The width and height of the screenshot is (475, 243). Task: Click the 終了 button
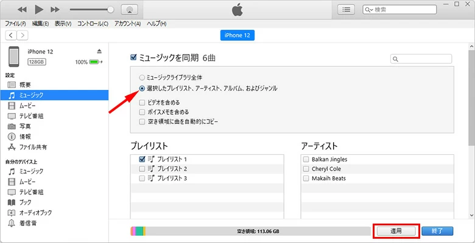tap(437, 231)
